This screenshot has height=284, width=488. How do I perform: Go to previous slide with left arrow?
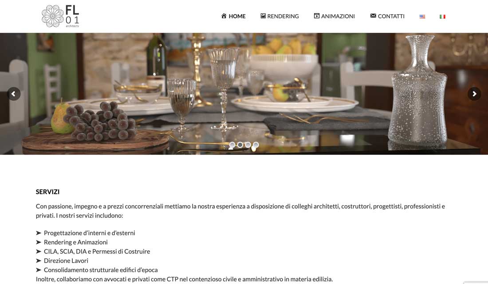(14, 94)
